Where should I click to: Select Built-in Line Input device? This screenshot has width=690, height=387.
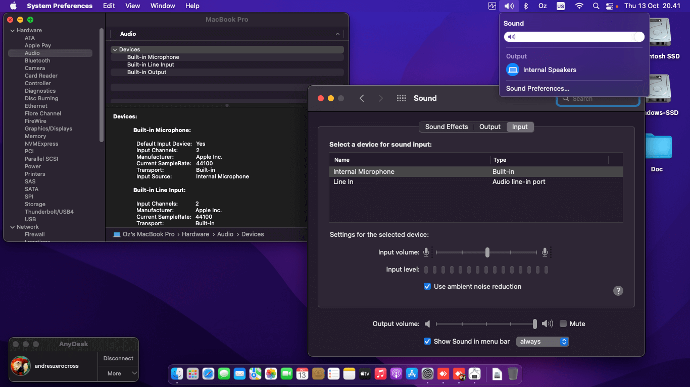[x=227, y=64]
